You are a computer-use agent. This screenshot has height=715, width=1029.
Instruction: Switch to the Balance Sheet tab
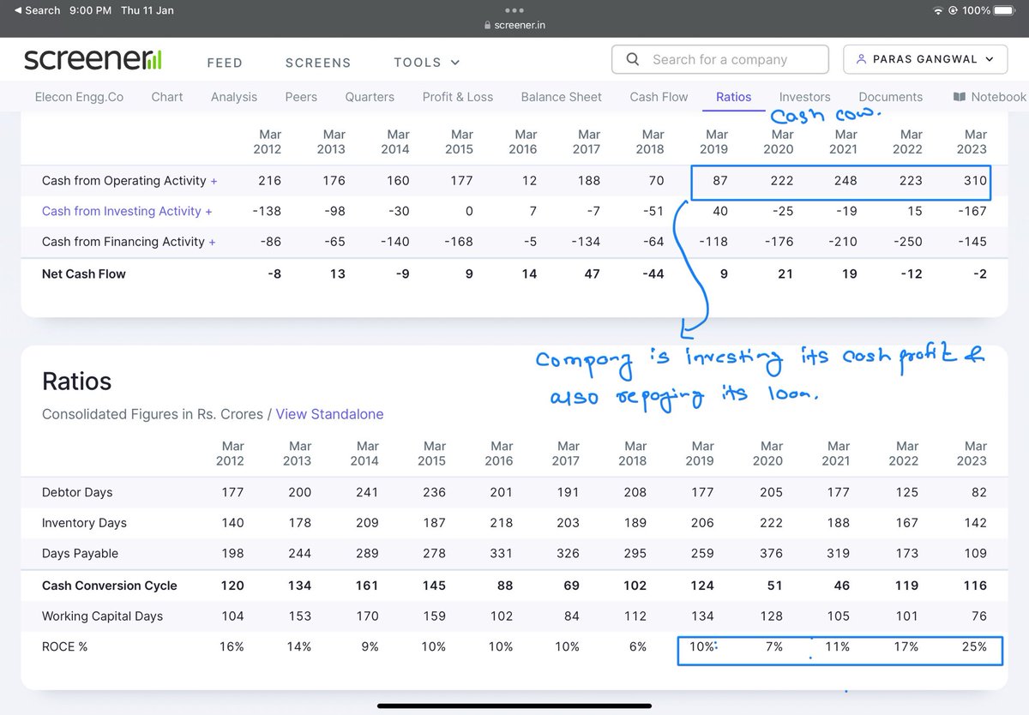562,97
